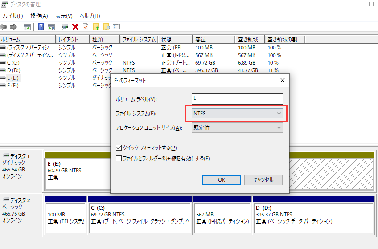Select the D (D:) partition on Disk 2
The width and height of the screenshot is (378, 249).
point(313,215)
